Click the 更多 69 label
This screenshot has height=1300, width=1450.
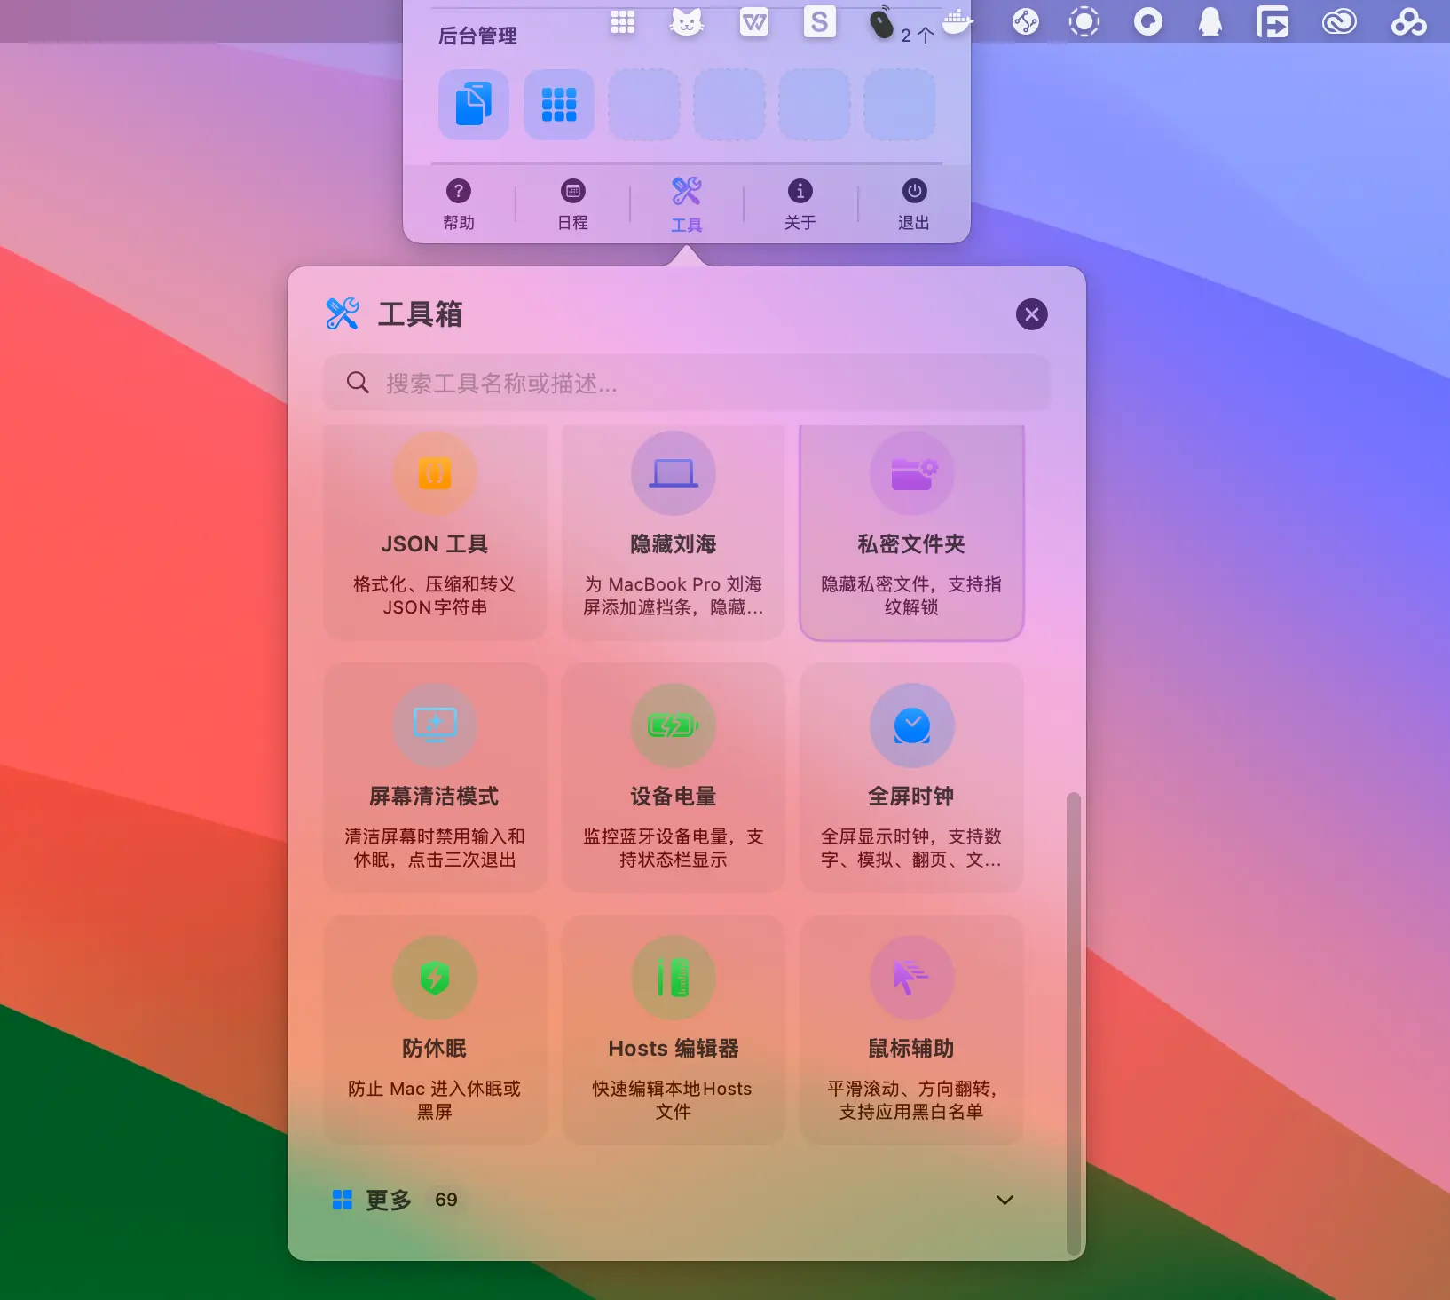coord(395,1200)
